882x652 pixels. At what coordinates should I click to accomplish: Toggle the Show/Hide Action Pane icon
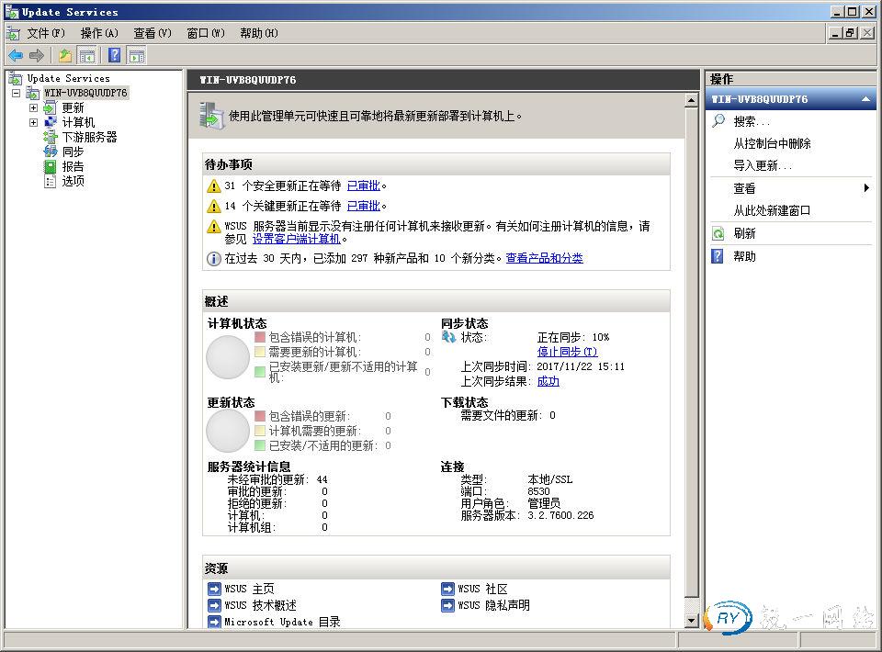coord(136,56)
